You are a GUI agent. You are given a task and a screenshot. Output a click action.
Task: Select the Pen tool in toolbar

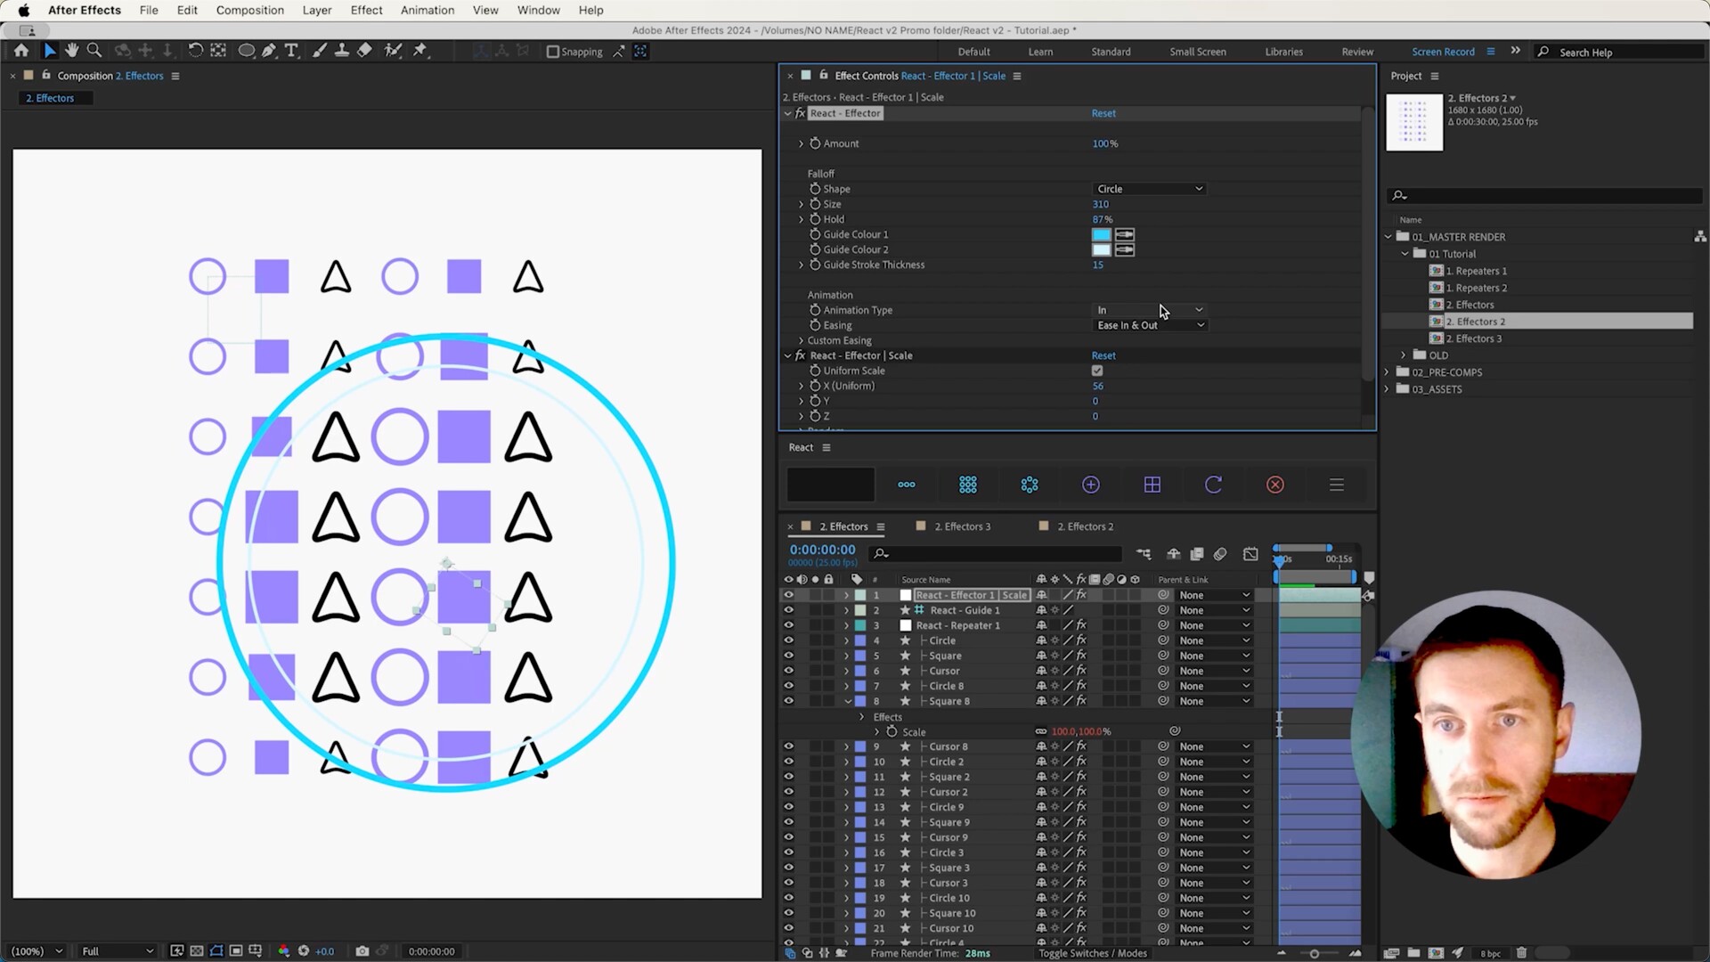tap(269, 51)
